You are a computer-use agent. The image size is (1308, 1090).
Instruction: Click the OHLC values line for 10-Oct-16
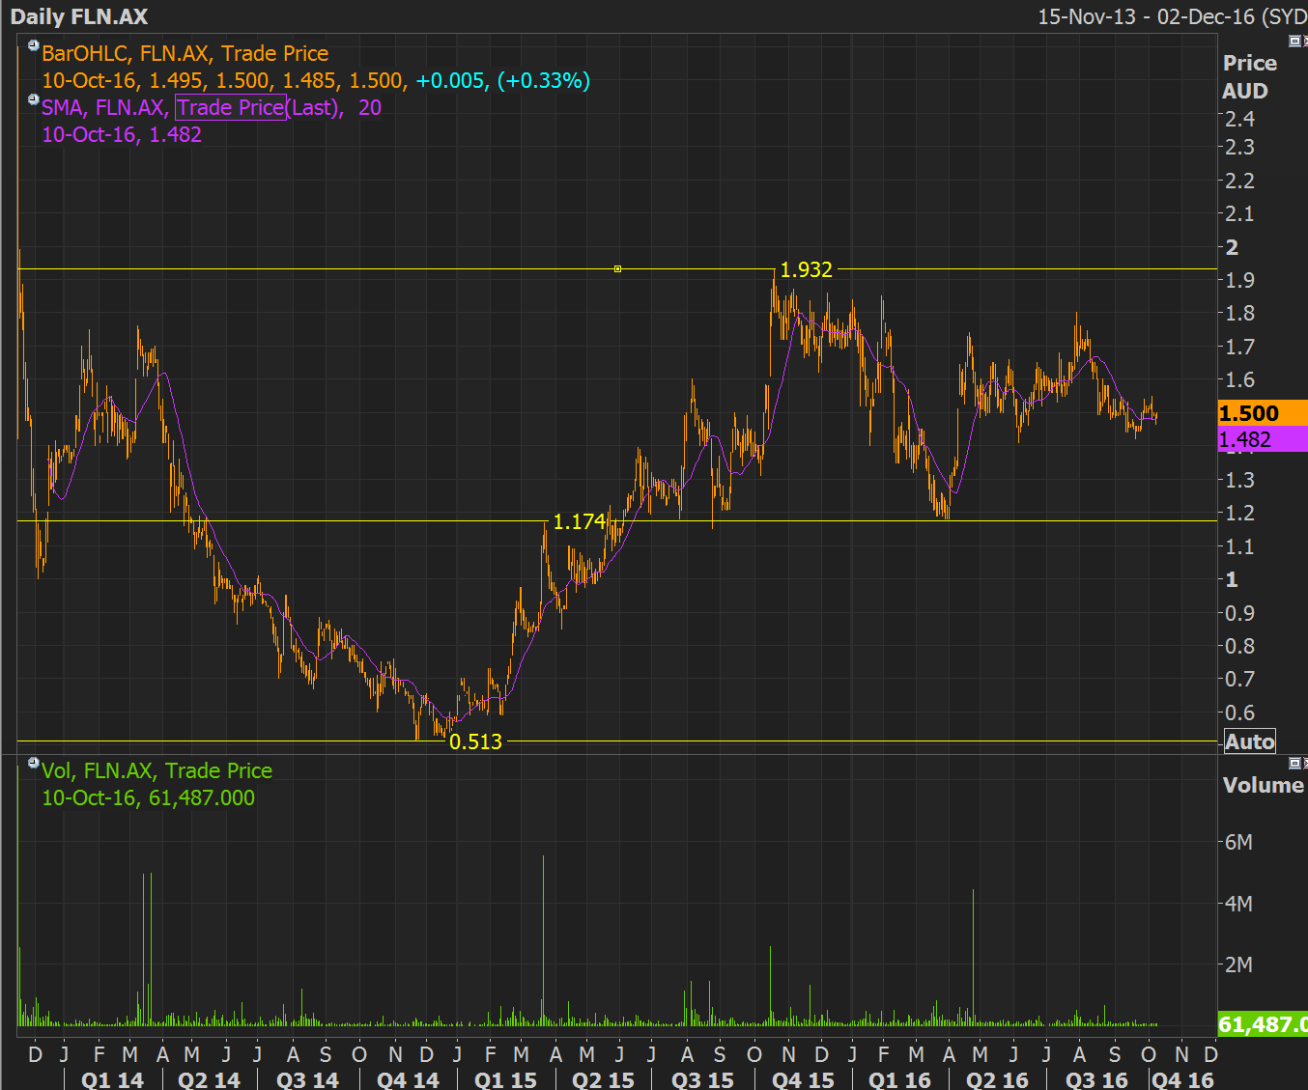pyautogui.click(x=225, y=80)
